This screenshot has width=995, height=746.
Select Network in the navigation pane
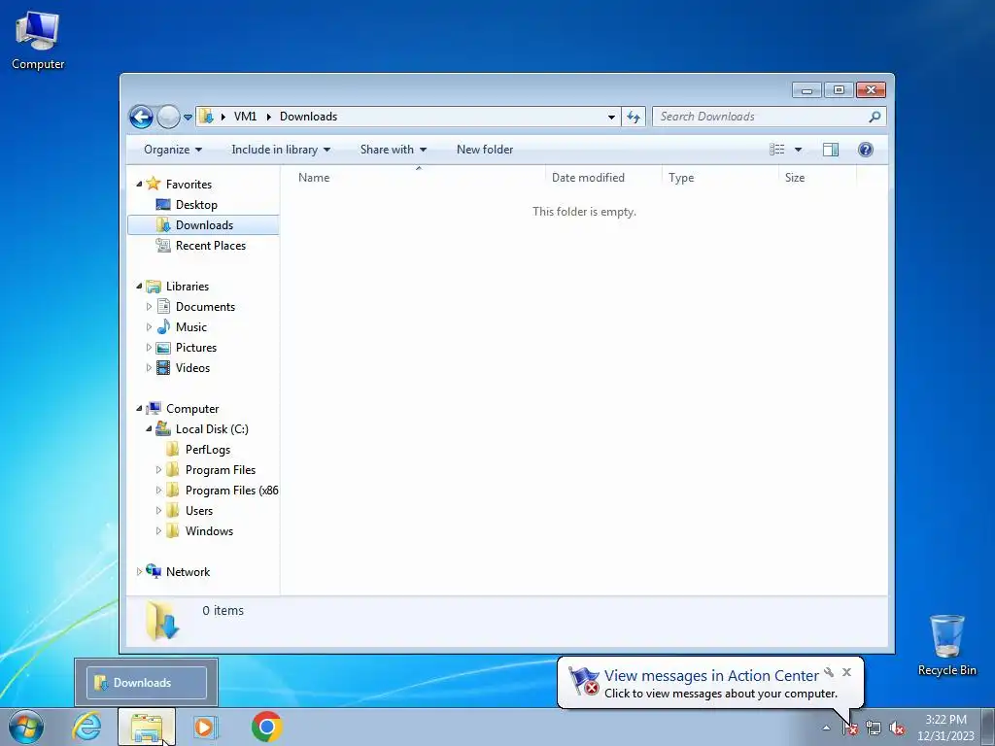[188, 572]
